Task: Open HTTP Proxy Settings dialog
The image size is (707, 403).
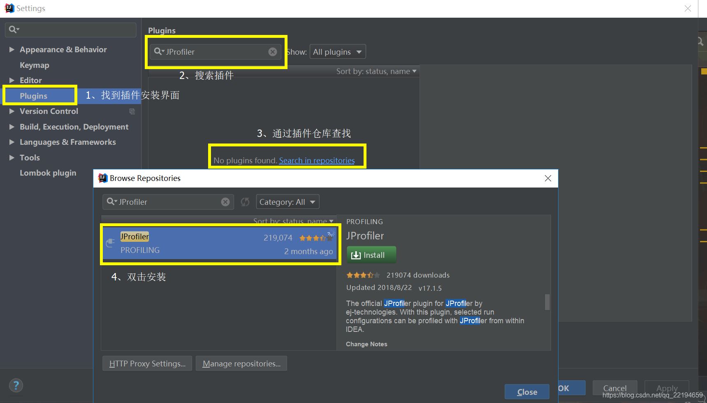Action: point(147,363)
